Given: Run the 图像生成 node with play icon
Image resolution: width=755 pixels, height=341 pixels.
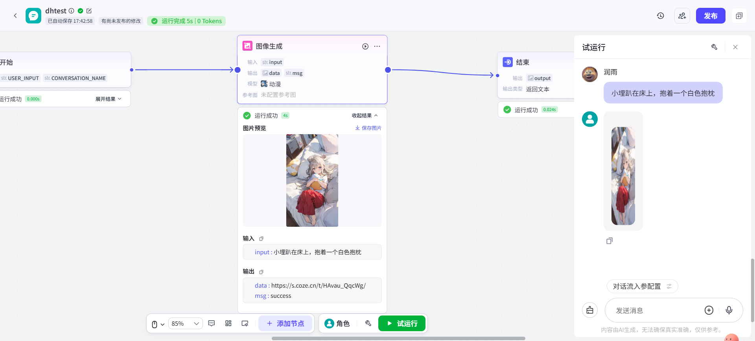Looking at the screenshot, I should 365,46.
